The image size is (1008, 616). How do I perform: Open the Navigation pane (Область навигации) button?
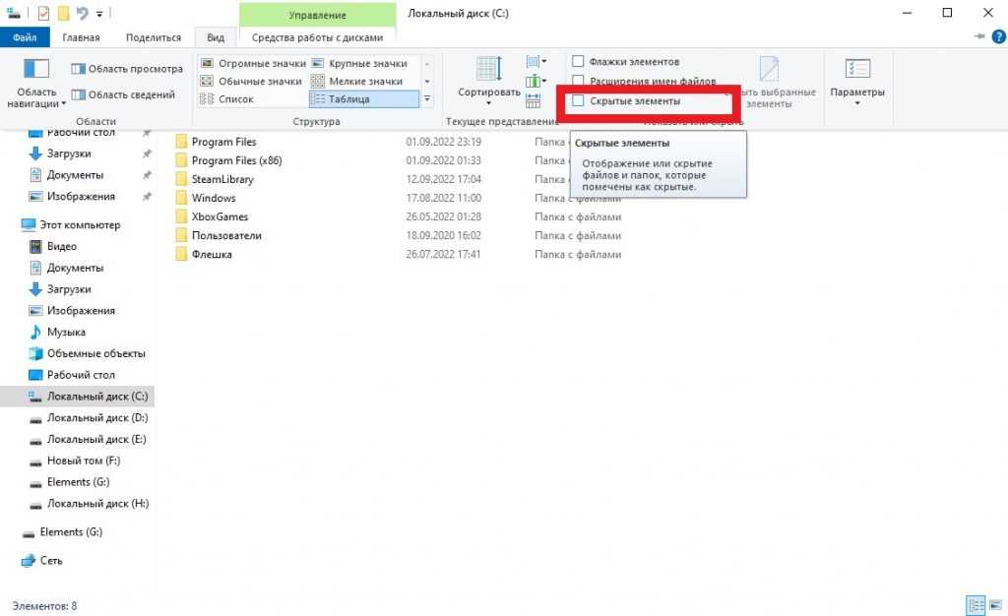coord(36,83)
